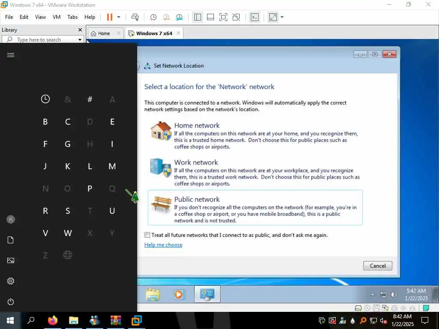The width and height of the screenshot is (439, 329).
Task: Open Firefox from the host taskbar
Action: [53, 320]
